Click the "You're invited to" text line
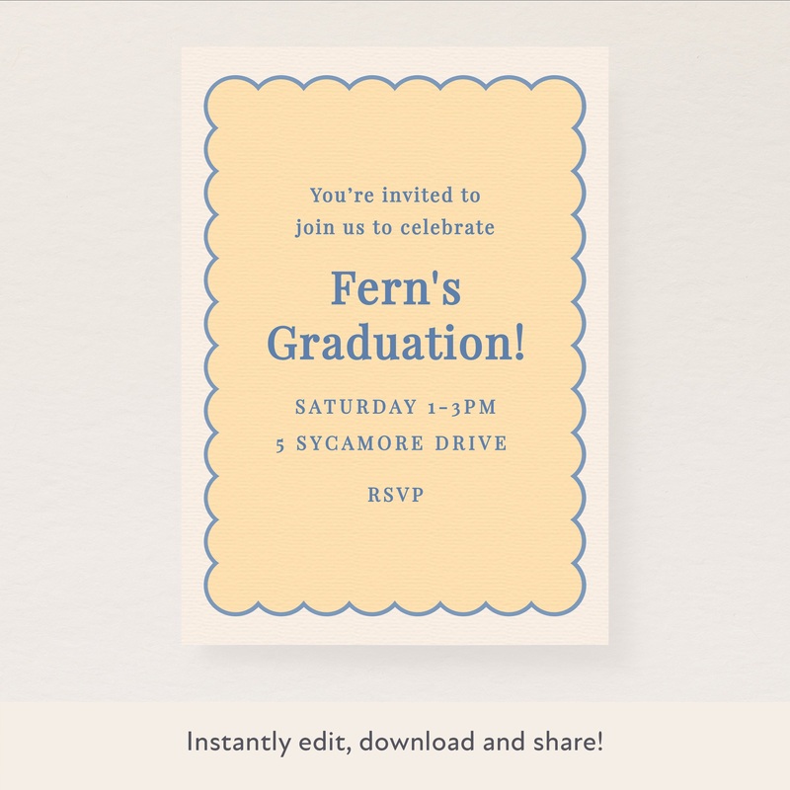790x790 pixels. pyautogui.click(x=395, y=197)
